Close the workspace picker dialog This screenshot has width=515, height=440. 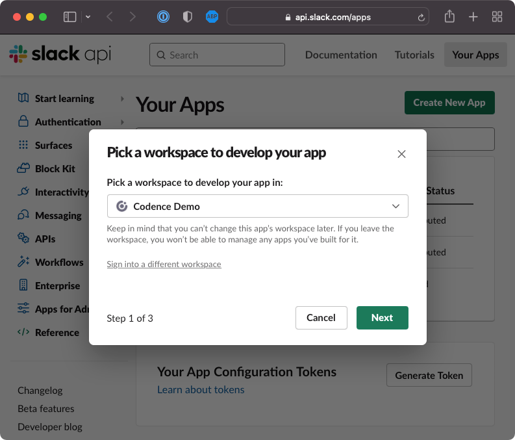401,154
